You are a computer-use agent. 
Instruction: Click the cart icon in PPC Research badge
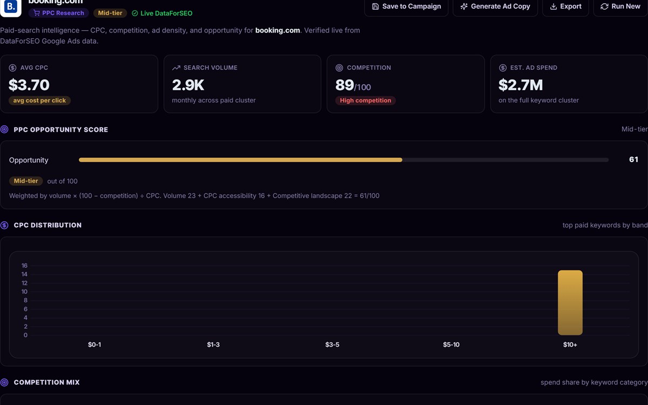click(x=36, y=13)
